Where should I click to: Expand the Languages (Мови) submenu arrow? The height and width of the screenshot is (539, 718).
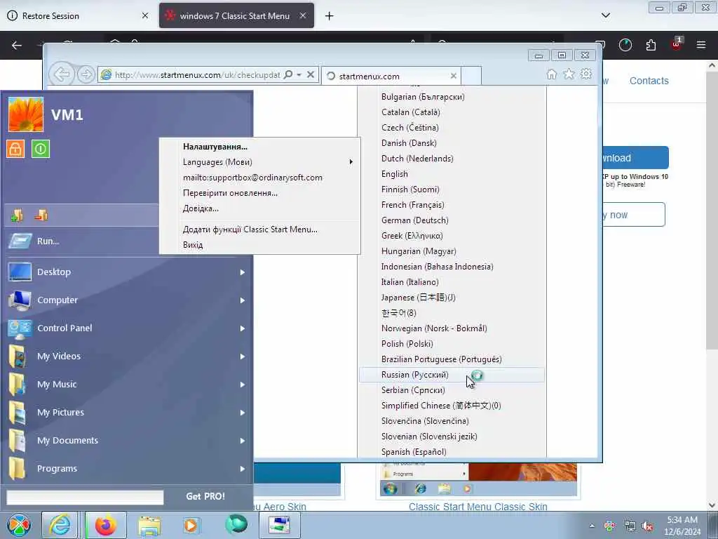click(351, 162)
